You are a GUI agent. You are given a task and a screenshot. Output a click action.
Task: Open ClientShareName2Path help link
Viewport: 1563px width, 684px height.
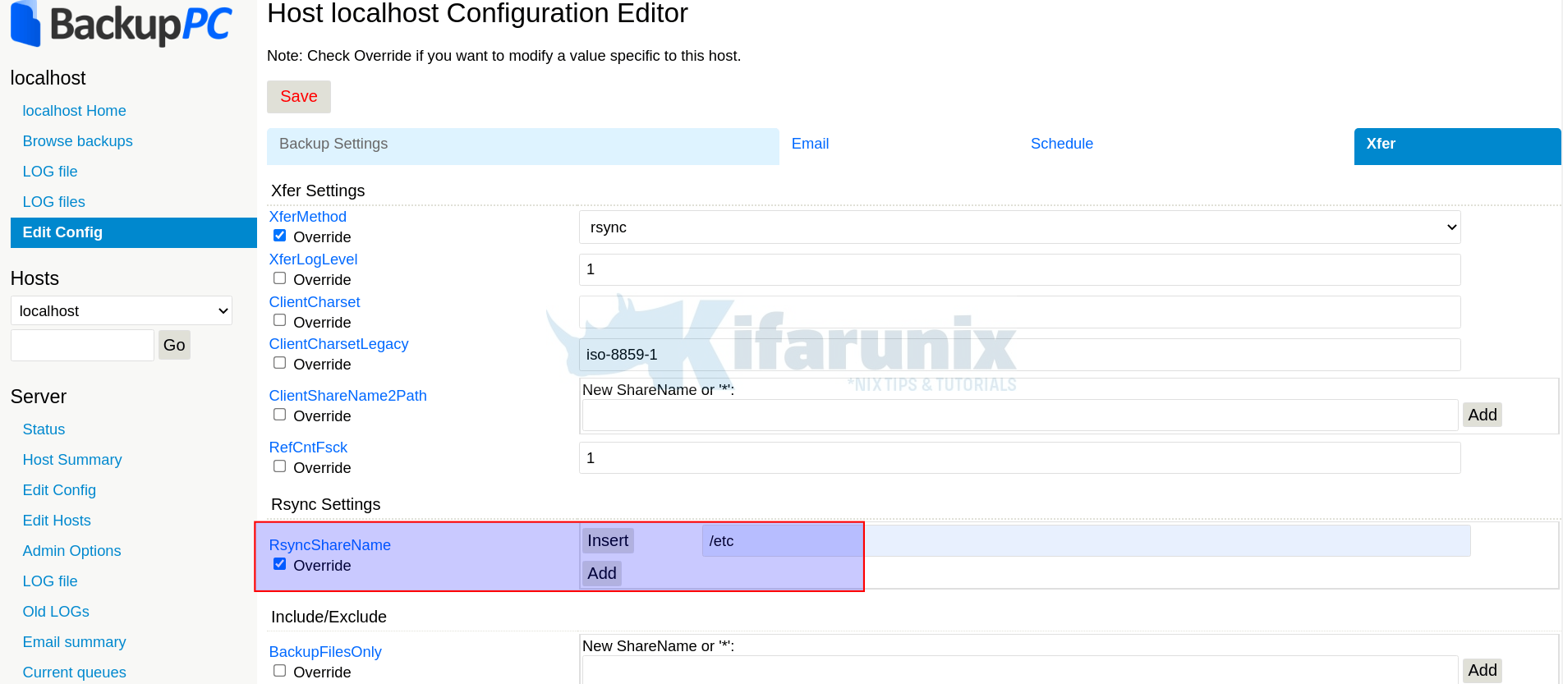pyautogui.click(x=348, y=396)
